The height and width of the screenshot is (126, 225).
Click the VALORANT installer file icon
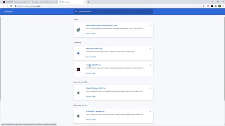coord(78,69)
